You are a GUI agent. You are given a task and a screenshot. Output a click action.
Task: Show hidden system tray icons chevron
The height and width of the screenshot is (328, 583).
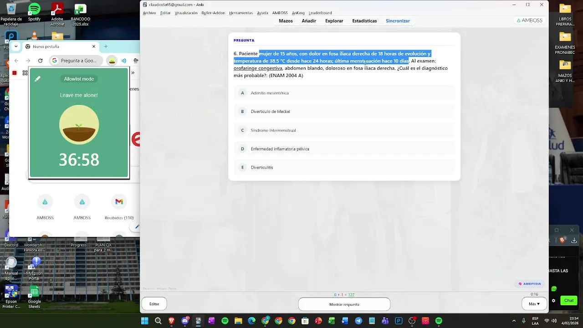pyautogui.click(x=514, y=321)
